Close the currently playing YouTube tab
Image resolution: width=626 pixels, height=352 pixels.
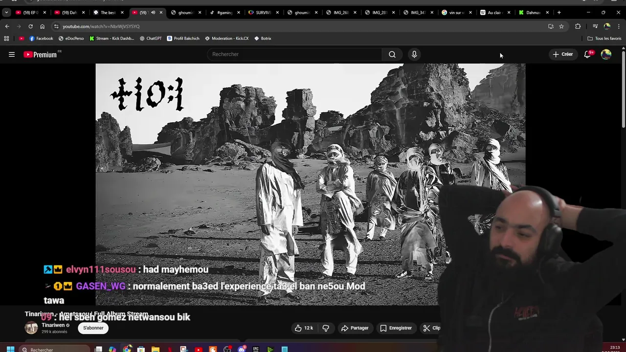click(161, 13)
